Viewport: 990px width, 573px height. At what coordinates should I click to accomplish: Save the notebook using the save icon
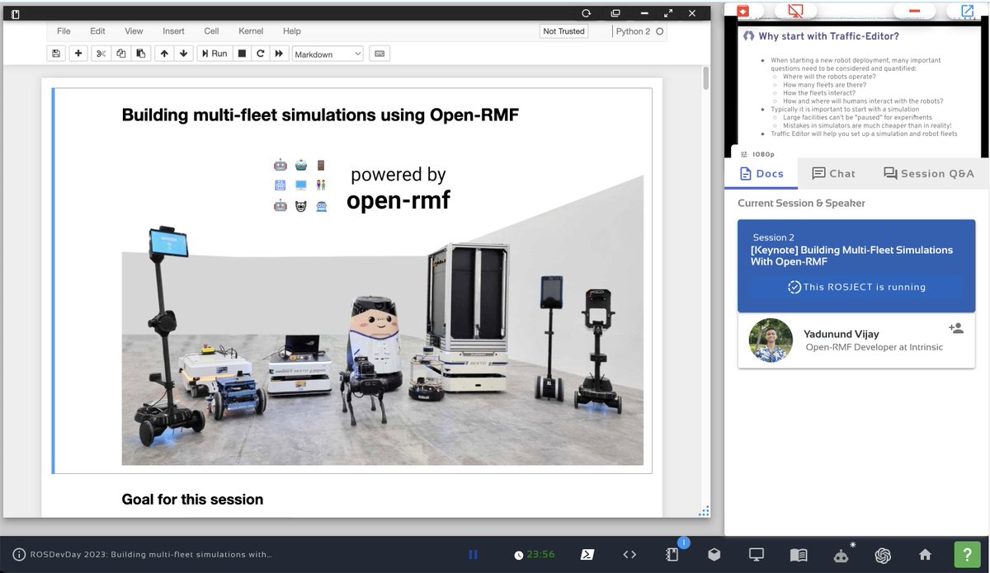click(54, 53)
